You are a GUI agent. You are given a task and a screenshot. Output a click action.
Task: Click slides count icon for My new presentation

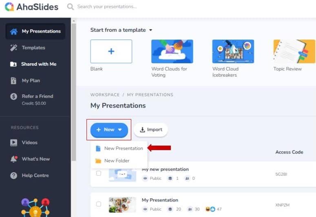click(170, 178)
